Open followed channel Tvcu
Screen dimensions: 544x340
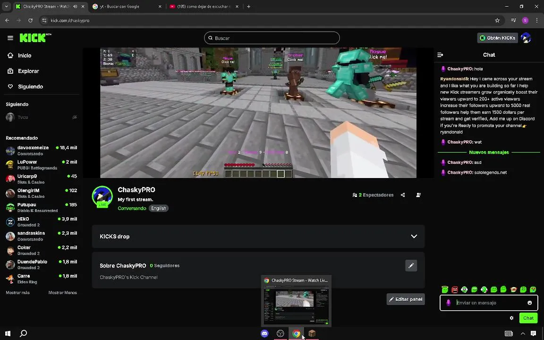(x=41, y=117)
